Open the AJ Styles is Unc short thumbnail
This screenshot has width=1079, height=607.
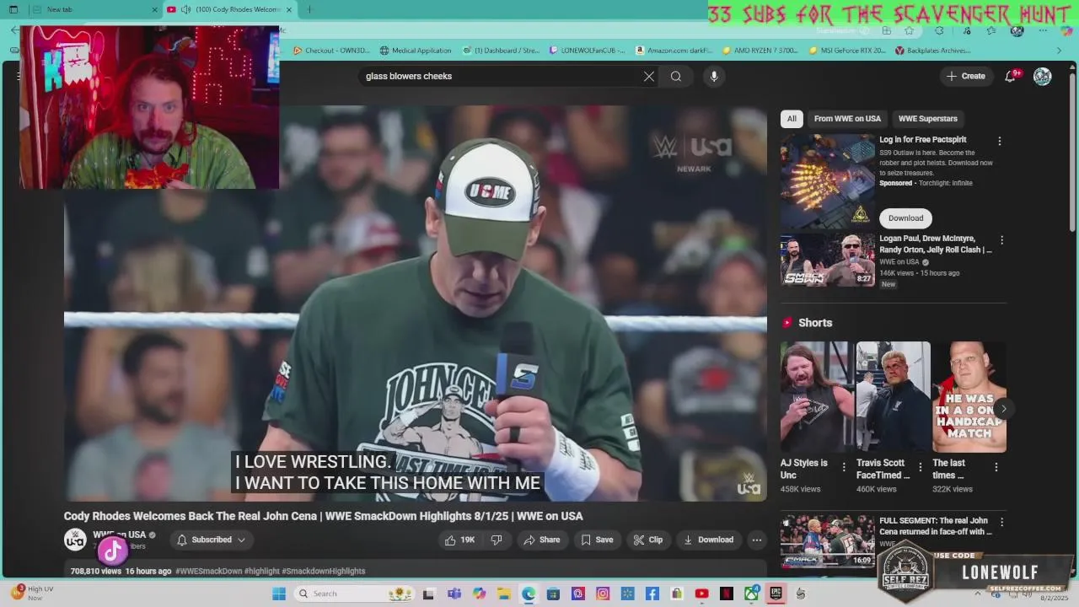tap(816, 397)
